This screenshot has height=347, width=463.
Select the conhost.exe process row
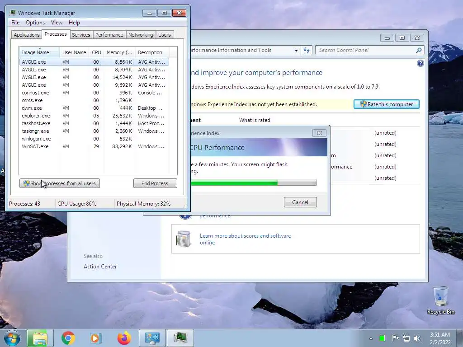(94, 93)
